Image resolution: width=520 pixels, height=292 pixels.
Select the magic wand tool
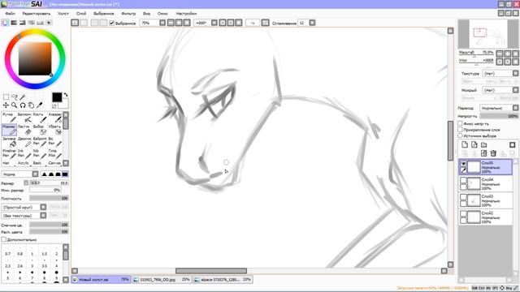coord(23,97)
